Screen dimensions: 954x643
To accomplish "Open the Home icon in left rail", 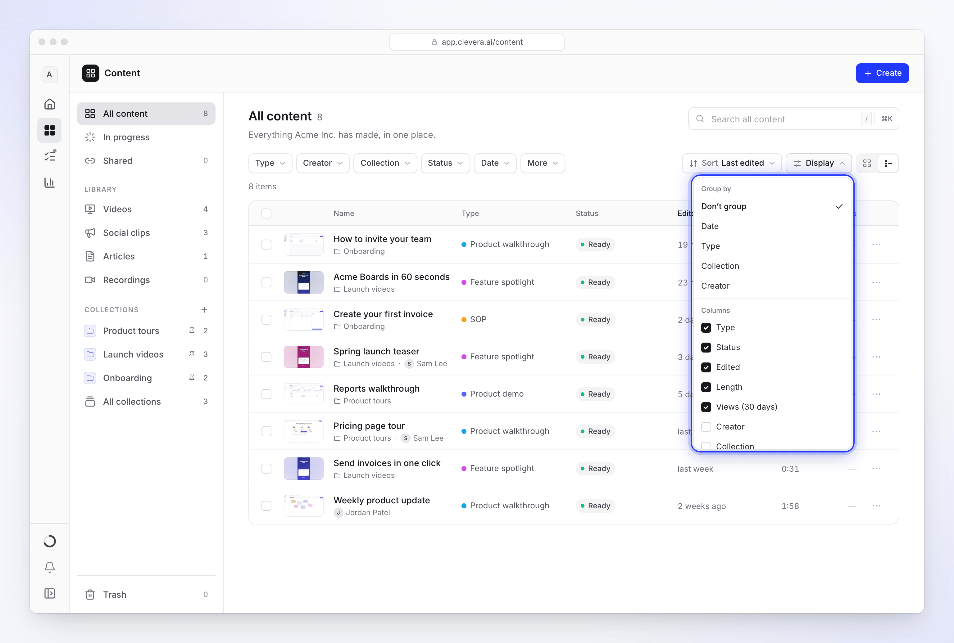I will click(50, 104).
